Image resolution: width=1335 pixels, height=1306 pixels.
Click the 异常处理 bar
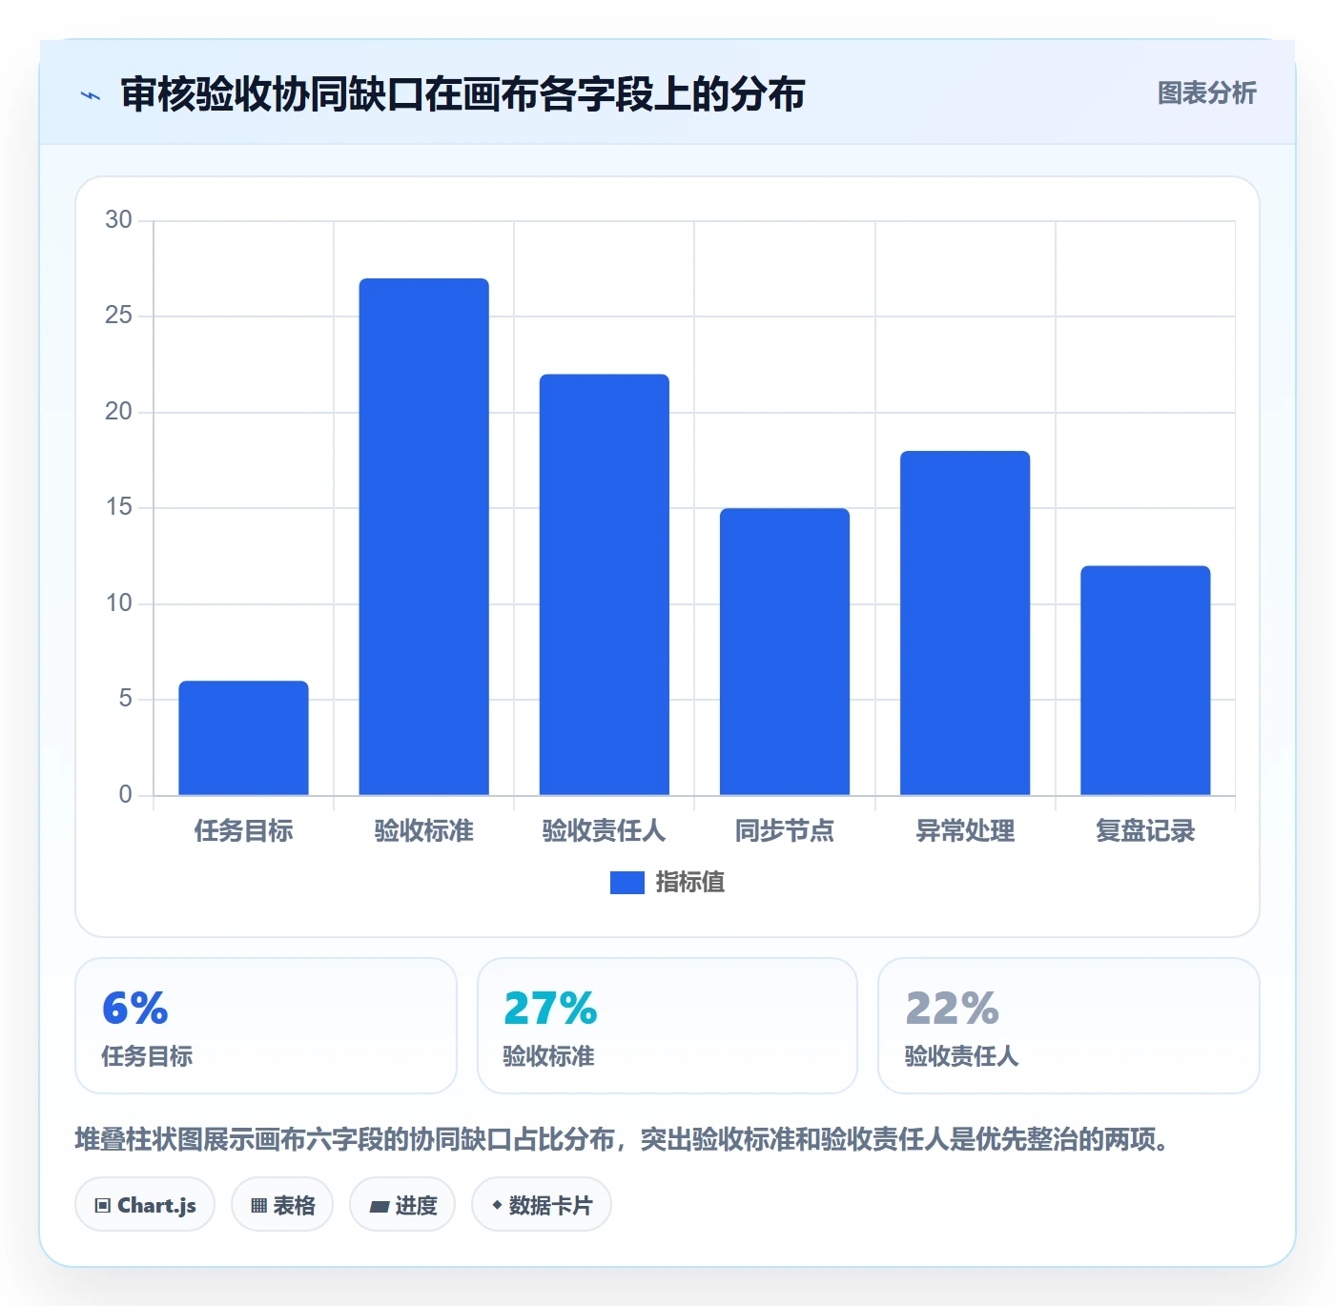(x=965, y=622)
